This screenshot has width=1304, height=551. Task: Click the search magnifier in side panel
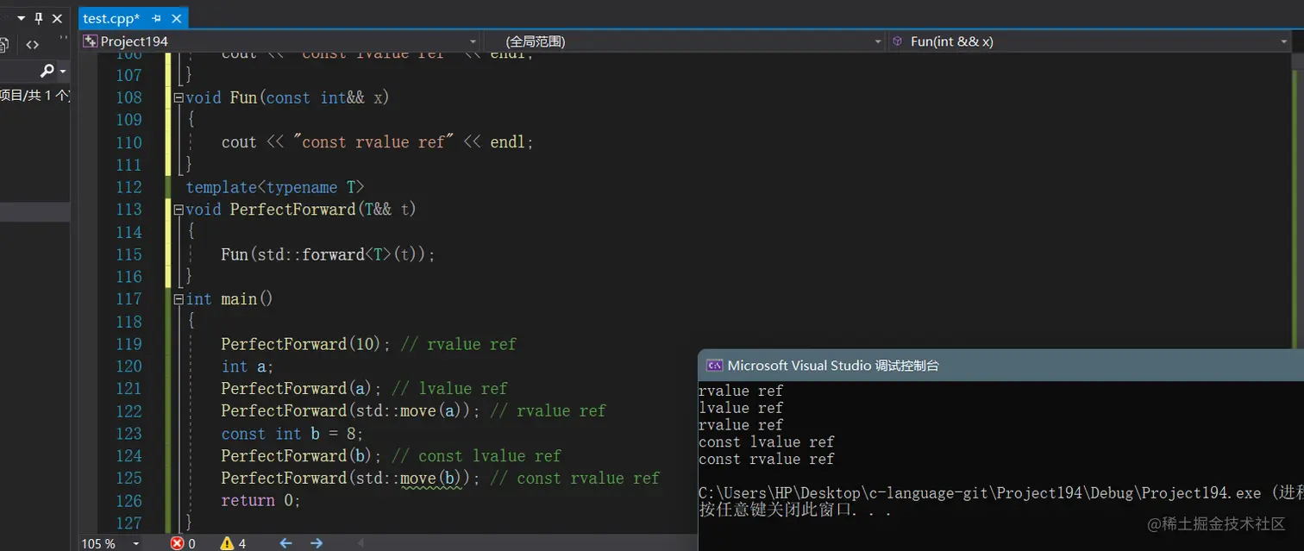[x=47, y=71]
